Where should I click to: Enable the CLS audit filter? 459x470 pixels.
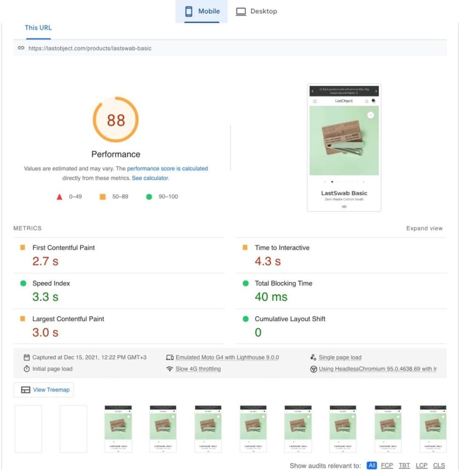click(x=439, y=465)
